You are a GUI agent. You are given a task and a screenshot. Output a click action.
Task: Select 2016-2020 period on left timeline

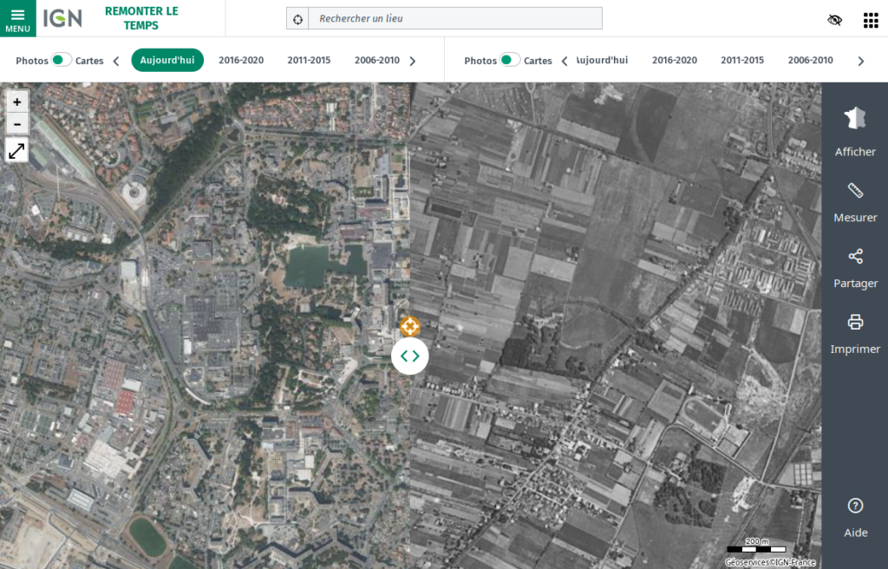tap(241, 61)
